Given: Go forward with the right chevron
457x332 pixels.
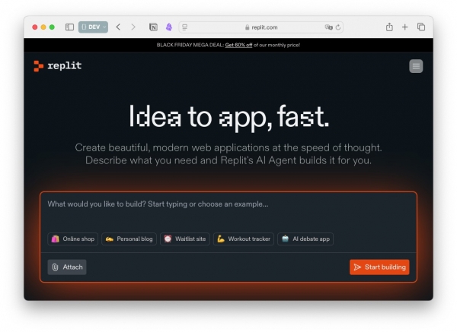Looking at the screenshot, I should click(133, 27).
